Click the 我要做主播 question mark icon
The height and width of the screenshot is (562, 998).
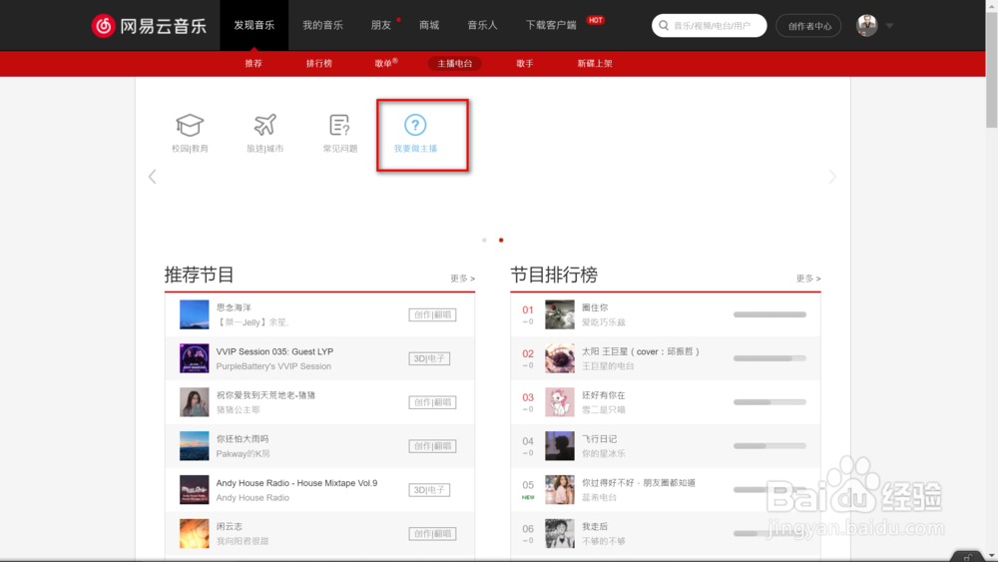coord(415,126)
